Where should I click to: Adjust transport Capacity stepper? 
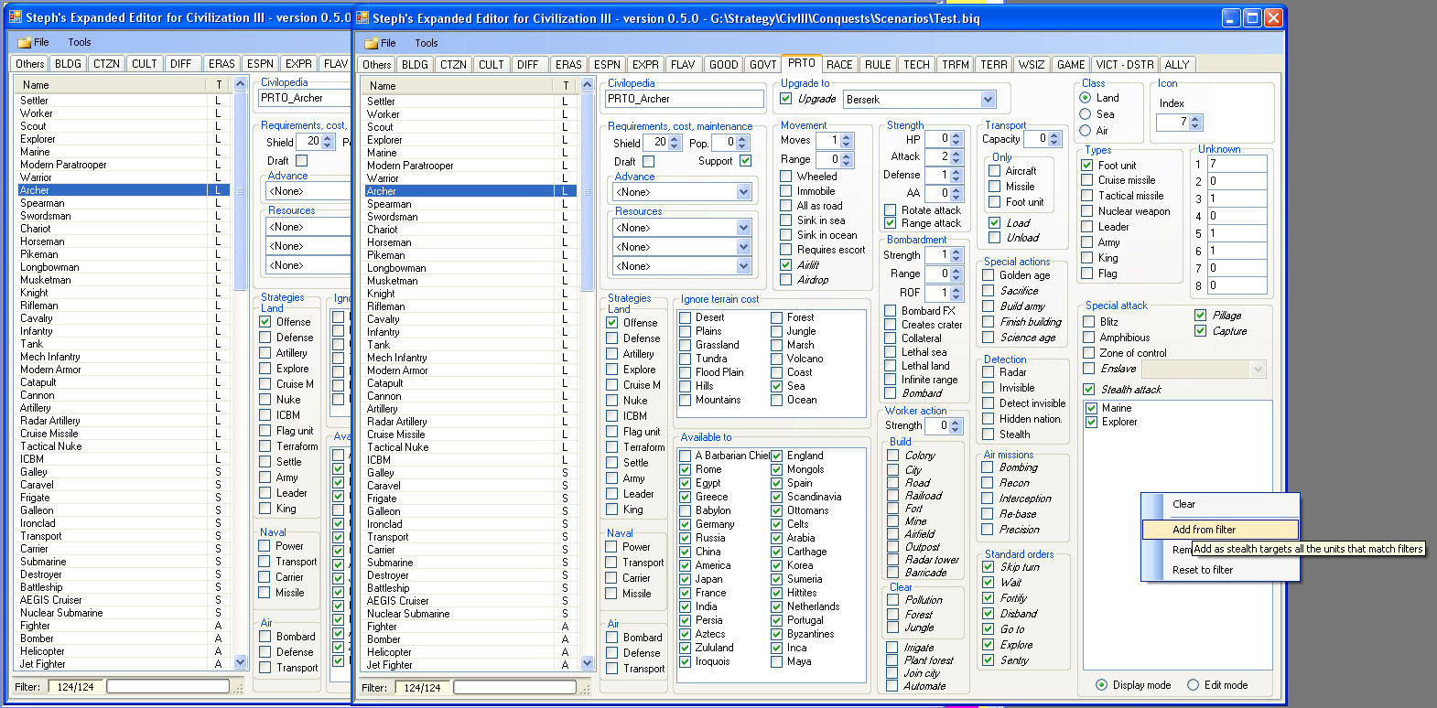[1054, 139]
